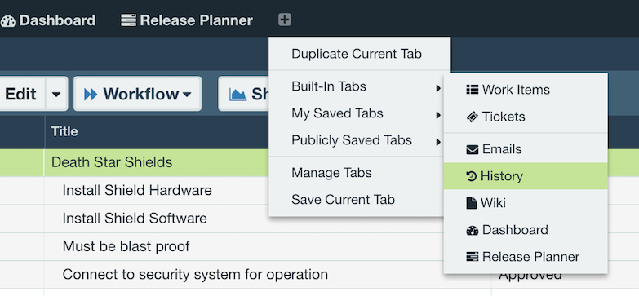639x296 pixels.
Task: Switch to the Dashboard tab in the top bar
Action: [47, 20]
